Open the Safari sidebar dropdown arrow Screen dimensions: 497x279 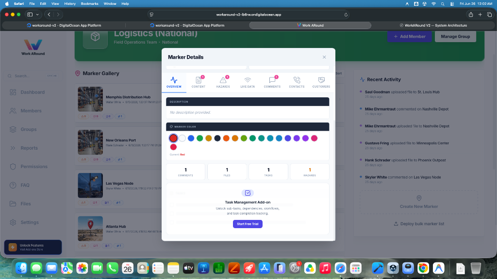click(x=37, y=15)
